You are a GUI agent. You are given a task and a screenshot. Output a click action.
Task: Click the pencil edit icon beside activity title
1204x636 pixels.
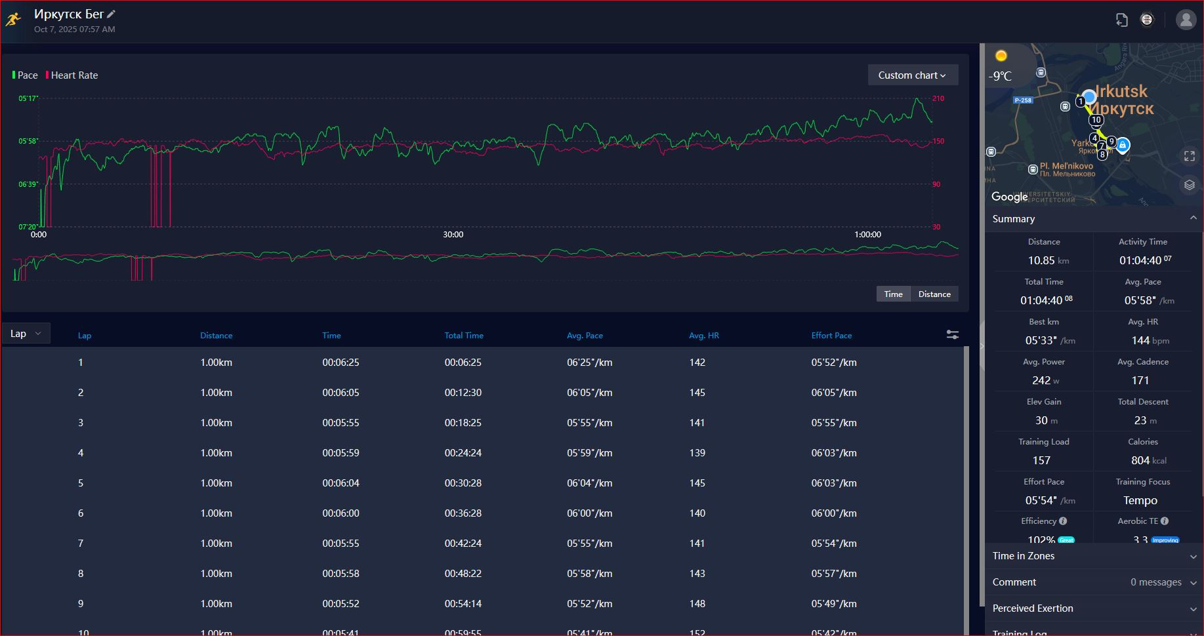tap(112, 14)
